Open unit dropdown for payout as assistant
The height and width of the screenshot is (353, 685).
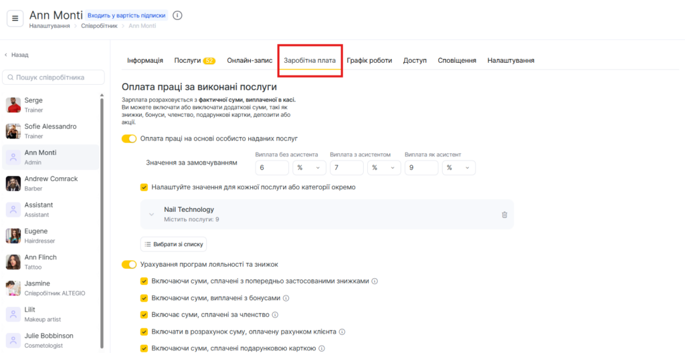458,168
